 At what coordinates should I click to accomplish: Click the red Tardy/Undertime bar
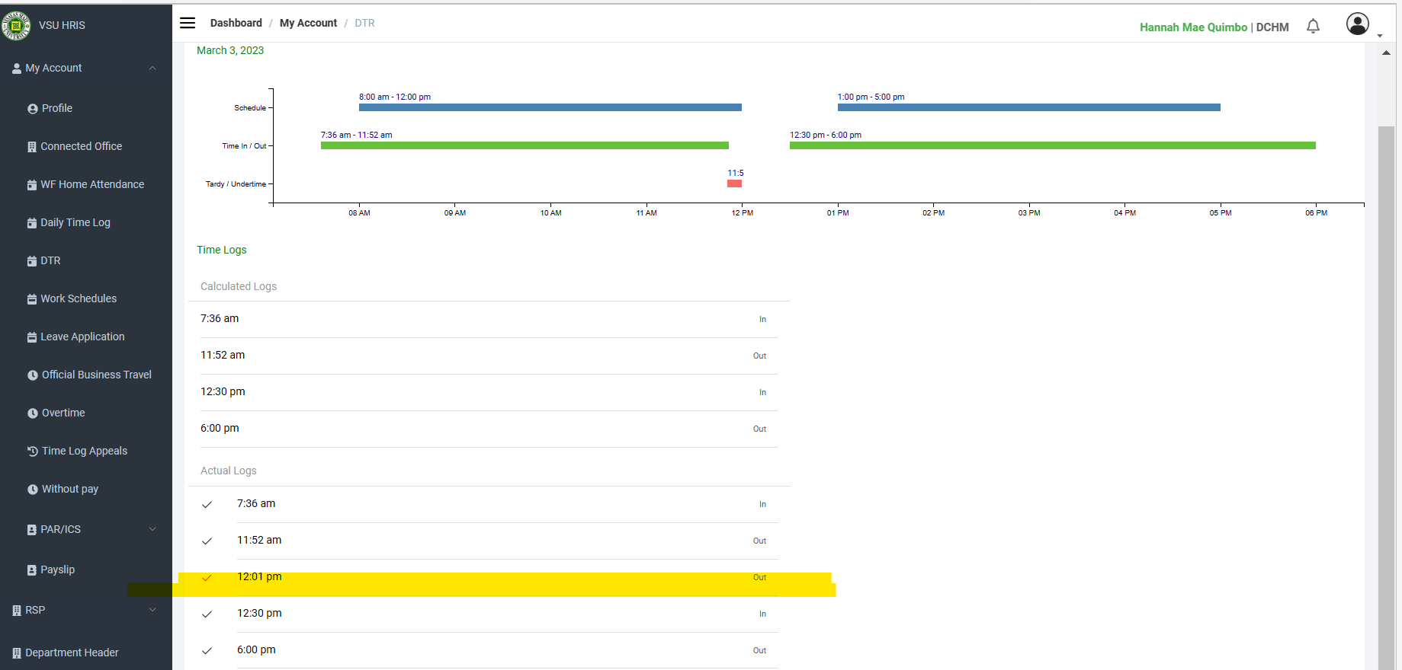(x=734, y=183)
